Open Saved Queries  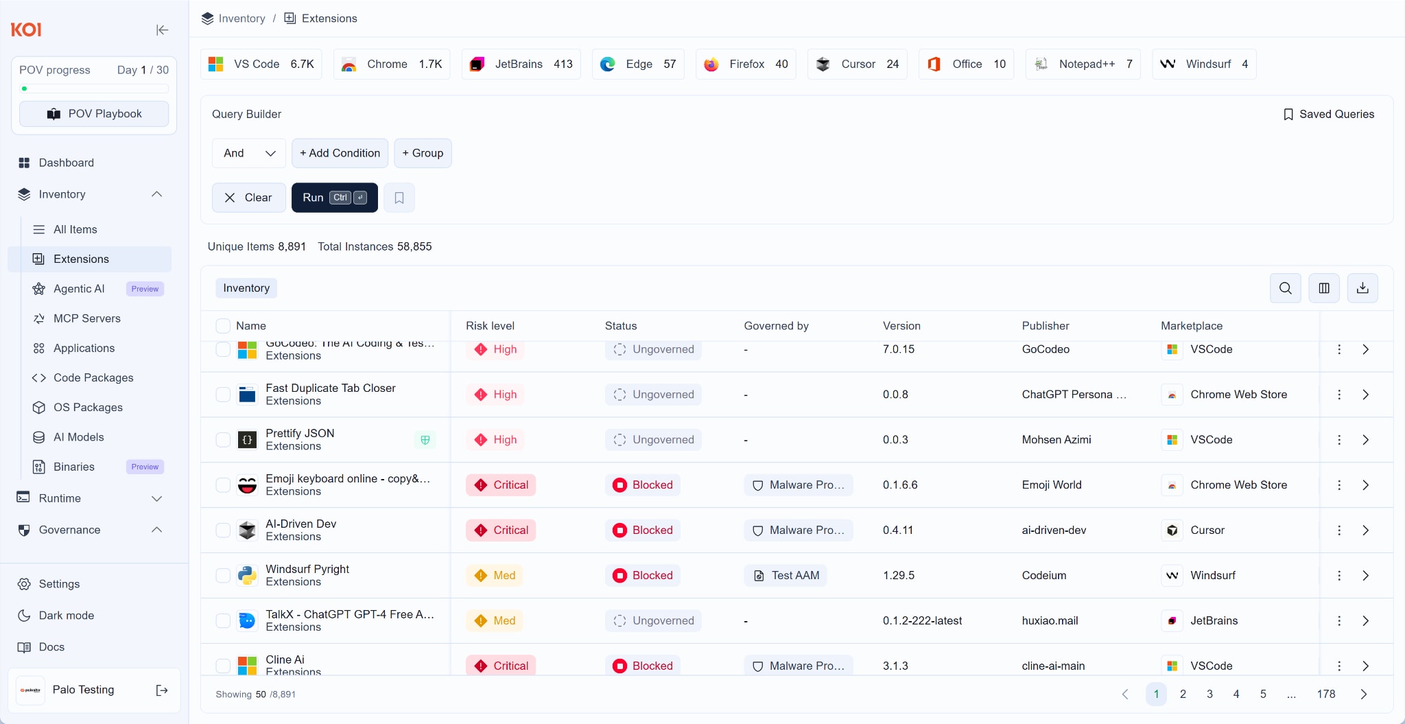coord(1329,114)
